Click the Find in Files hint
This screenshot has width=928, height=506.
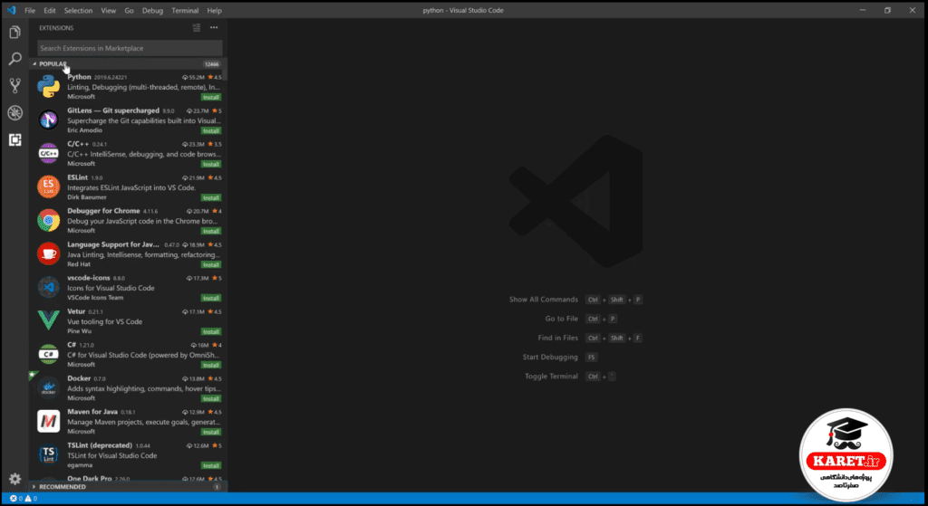pyautogui.click(x=557, y=339)
